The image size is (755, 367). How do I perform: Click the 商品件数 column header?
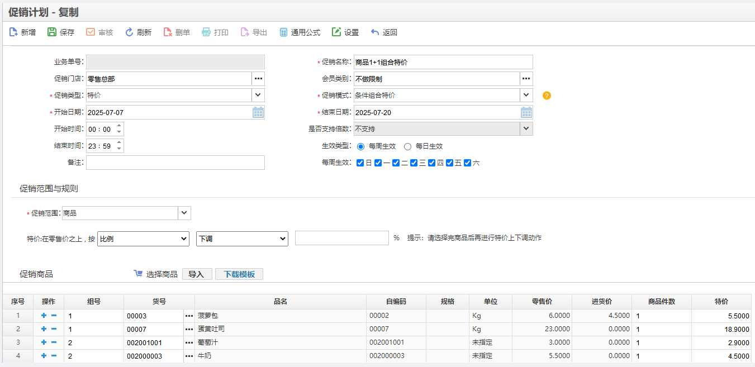pyautogui.click(x=662, y=302)
